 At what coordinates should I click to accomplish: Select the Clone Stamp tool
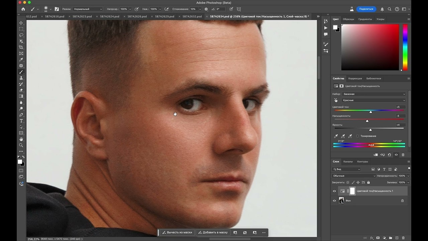21,78
